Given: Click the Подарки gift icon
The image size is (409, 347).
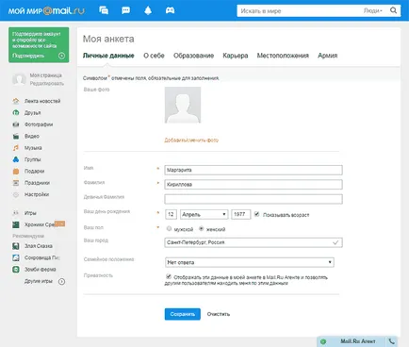Looking at the screenshot, I should [x=16, y=171].
